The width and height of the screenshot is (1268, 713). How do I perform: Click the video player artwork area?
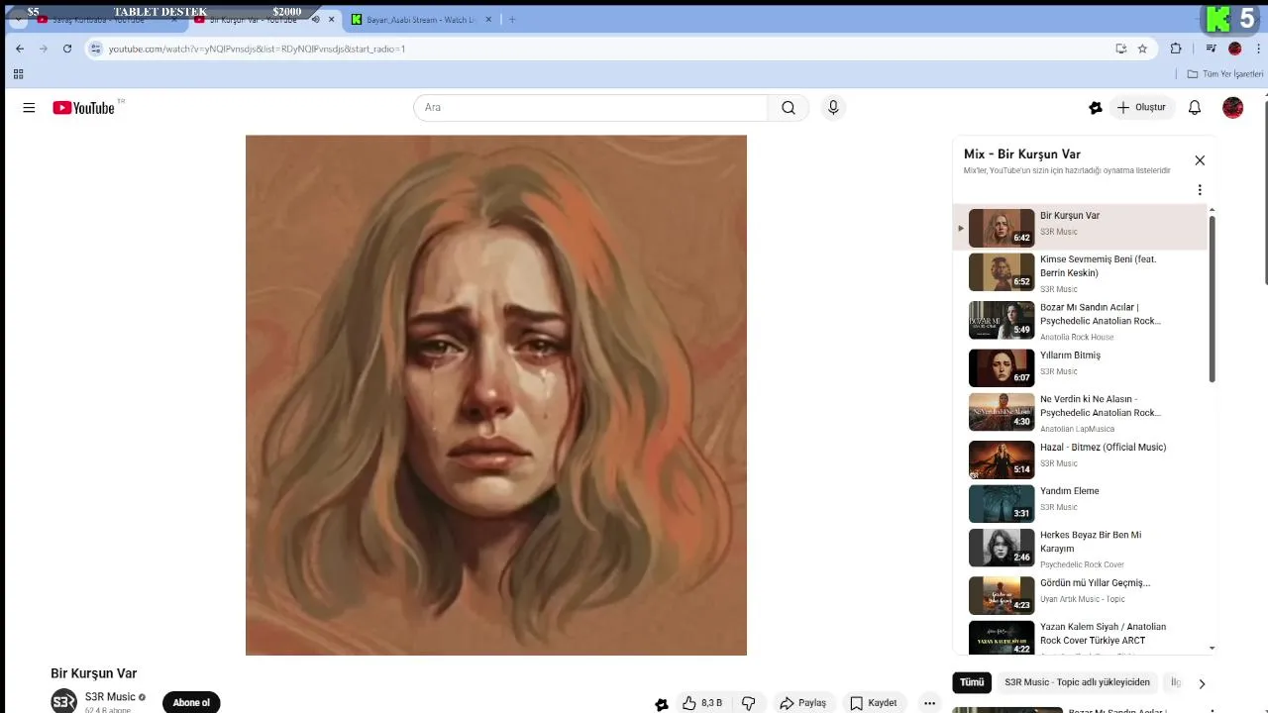(x=496, y=395)
